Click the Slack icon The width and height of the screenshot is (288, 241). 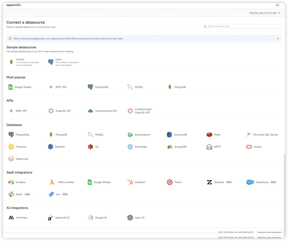point(11,194)
